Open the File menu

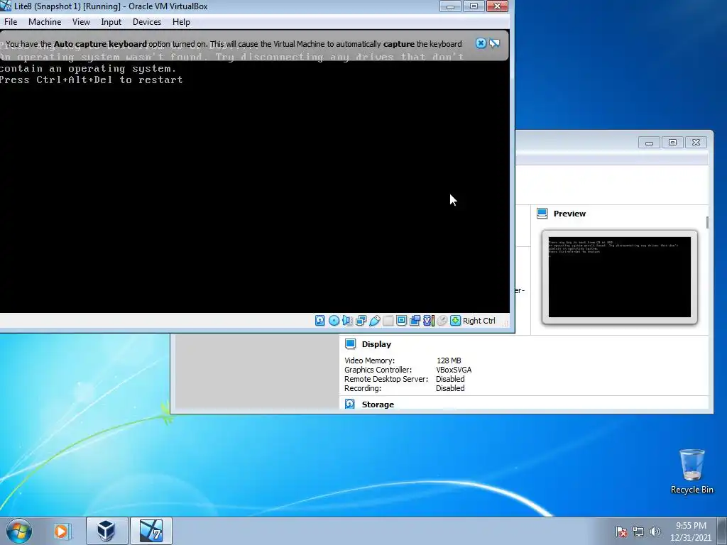tap(10, 22)
